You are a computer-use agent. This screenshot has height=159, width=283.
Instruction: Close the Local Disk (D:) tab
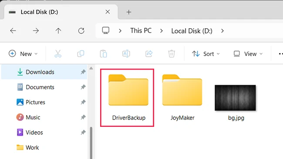coord(108,12)
